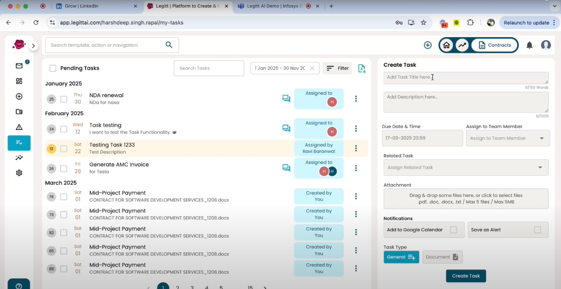Screen dimensions: 561x289
Task: Open the browser extensions puzzle icon
Action: click(470, 22)
